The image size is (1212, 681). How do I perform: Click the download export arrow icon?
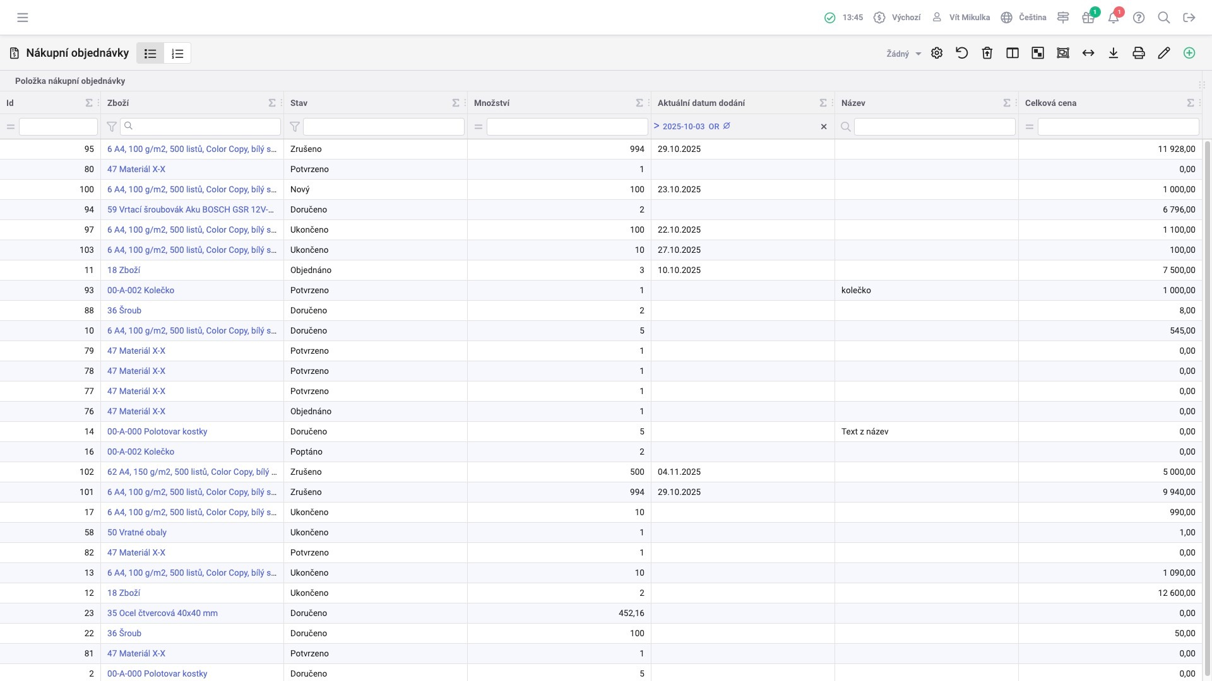click(1114, 54)
